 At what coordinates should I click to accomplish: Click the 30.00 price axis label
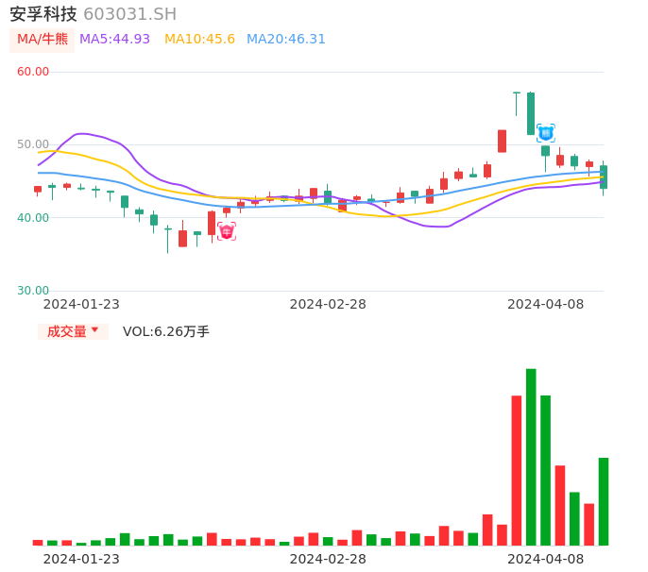[x=33, y=291]
